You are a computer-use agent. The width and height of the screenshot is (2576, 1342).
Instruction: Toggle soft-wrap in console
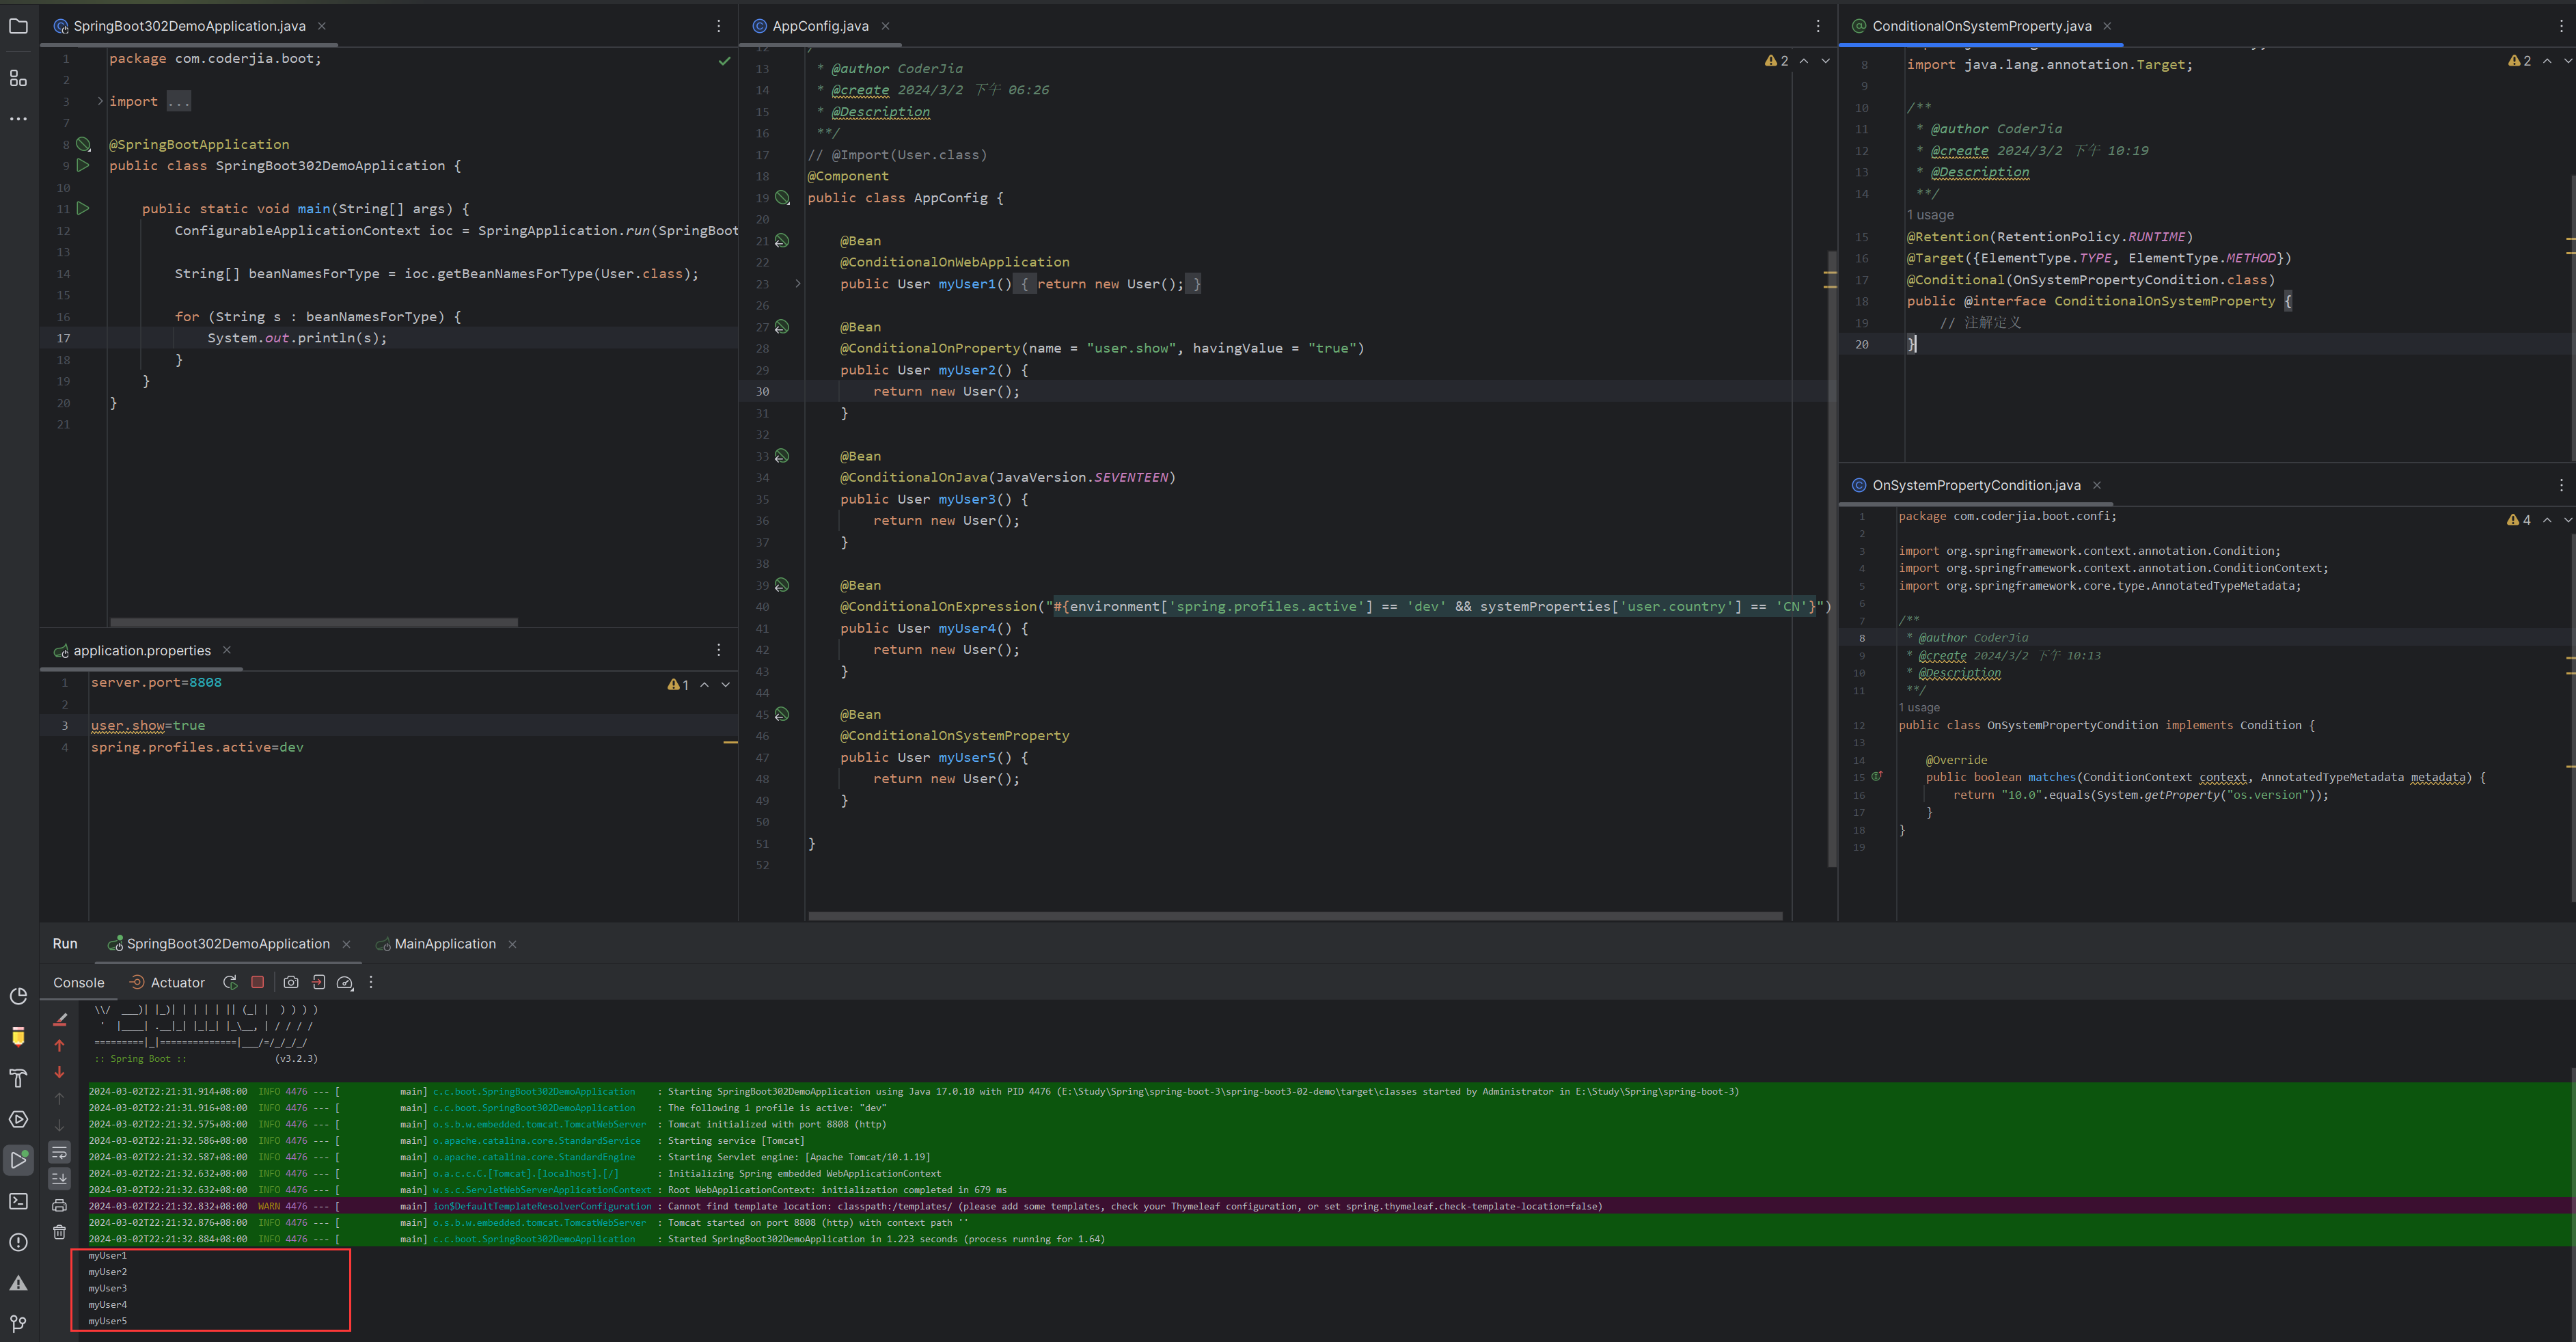[60, 1152]
